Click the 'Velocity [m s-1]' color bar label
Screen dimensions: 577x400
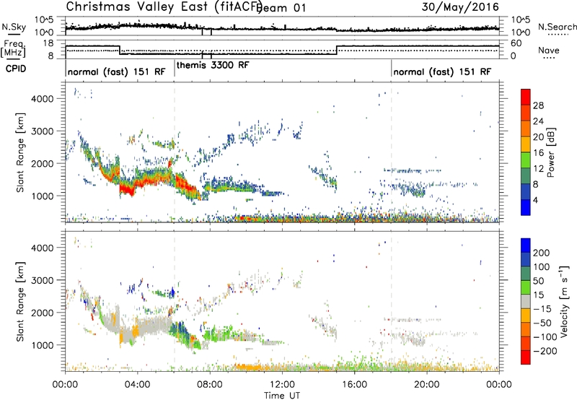(x=564, y=301)
